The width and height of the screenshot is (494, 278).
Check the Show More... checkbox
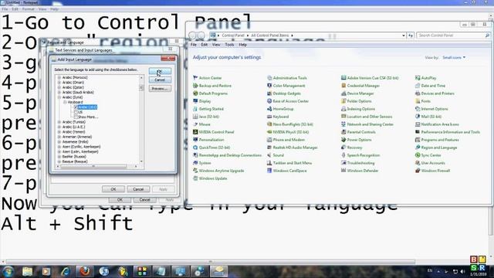coord(76,117)
